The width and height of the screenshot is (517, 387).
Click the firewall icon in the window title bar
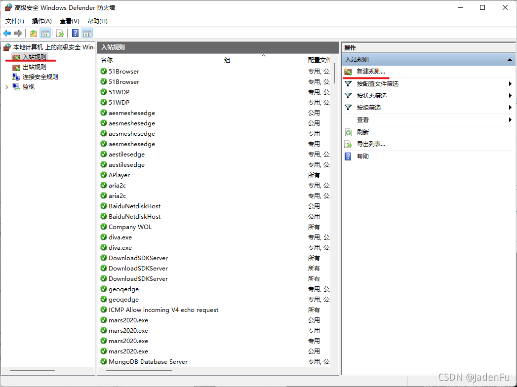click(x=8, y=7)
